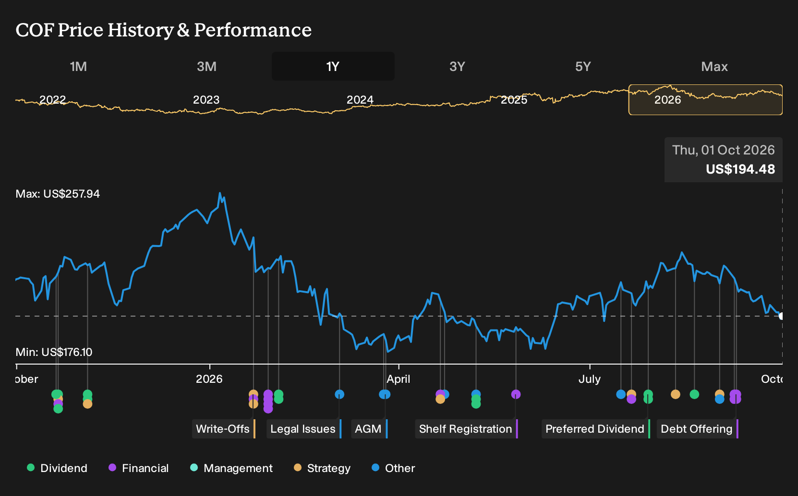Select the 5Y time range
798x496 pixels.
(583, 66)
